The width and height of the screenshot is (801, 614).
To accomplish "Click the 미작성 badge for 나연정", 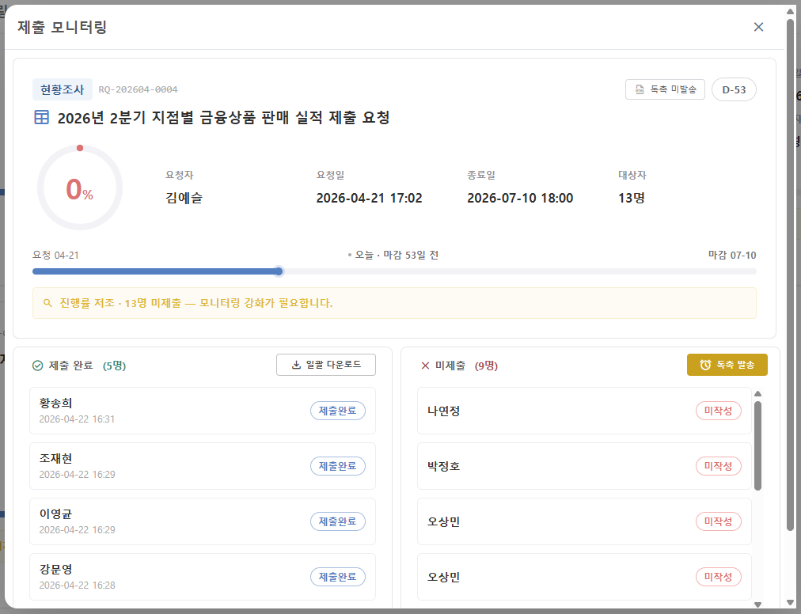I will (x=718, y=411).
